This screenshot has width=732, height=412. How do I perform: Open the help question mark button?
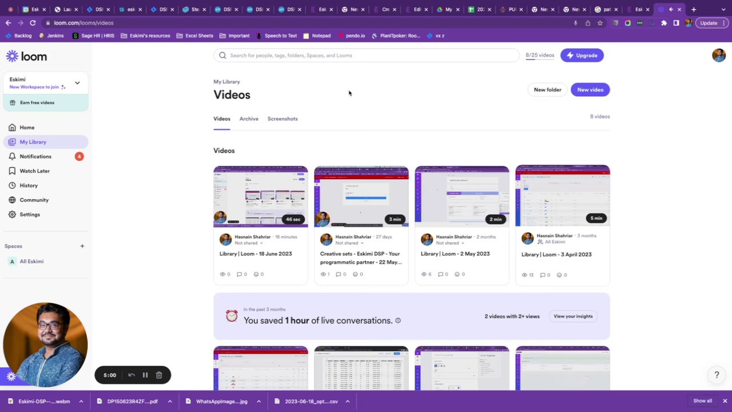pyautogui.click(x=717, y=375)
